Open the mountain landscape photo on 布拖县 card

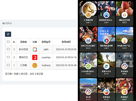pos(125,34)
